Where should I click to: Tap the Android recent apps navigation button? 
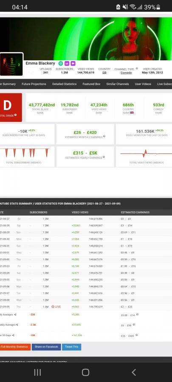pyautogui.click(x=37, y=372)
